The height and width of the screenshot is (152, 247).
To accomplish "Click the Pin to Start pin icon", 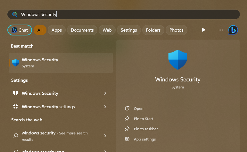I will click(127, 119).
